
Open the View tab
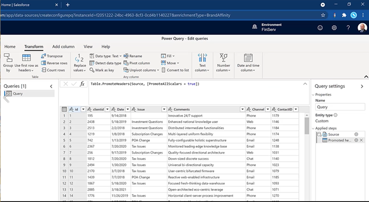[88, 47]
